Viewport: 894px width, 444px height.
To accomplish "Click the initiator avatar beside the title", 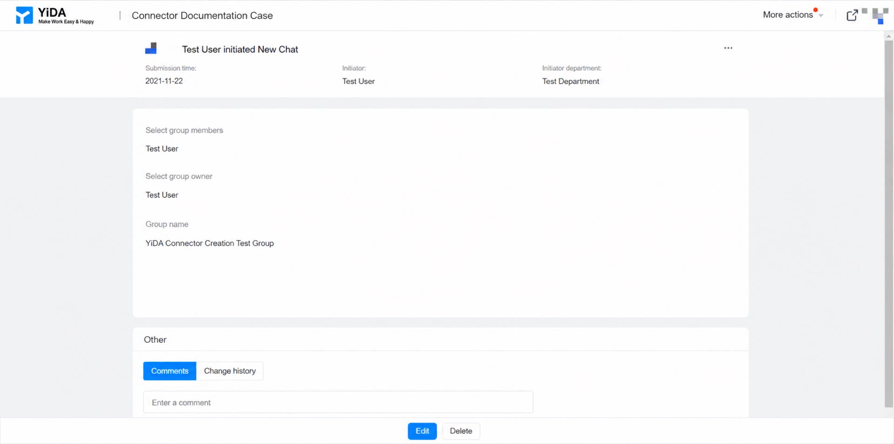I will click(151, 48).
